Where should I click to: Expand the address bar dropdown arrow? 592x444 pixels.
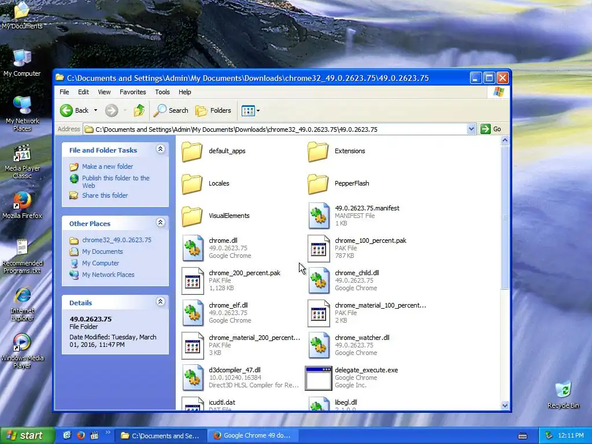pos(471,129)
